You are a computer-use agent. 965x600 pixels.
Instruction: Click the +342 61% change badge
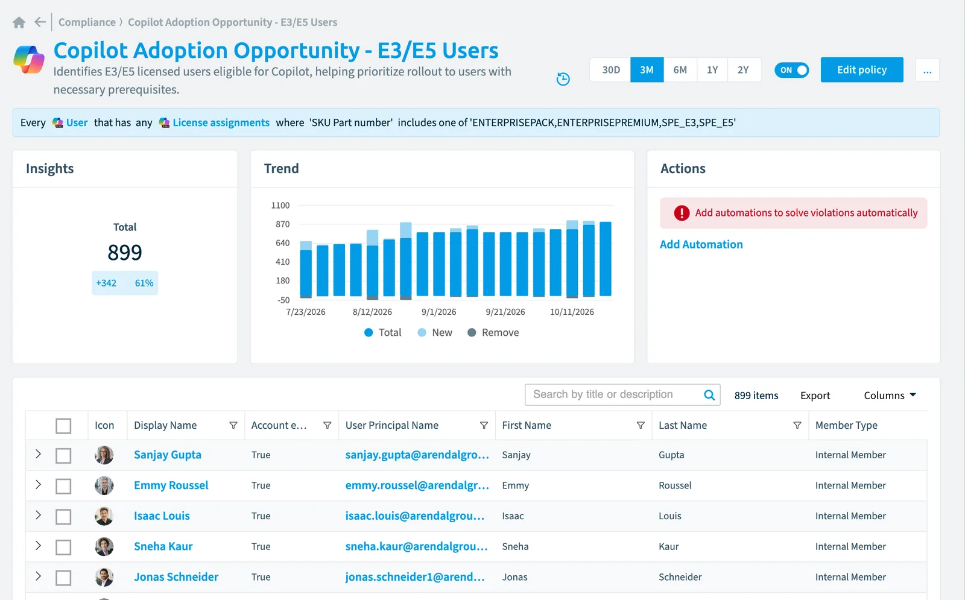(125, 283)
